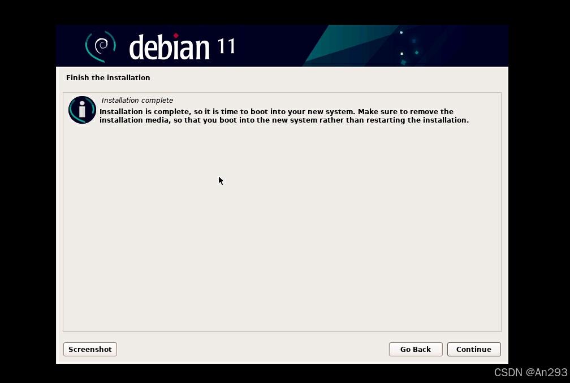Click the 'debian 11' banner text

pyautogui.click(x=182, y=46)
